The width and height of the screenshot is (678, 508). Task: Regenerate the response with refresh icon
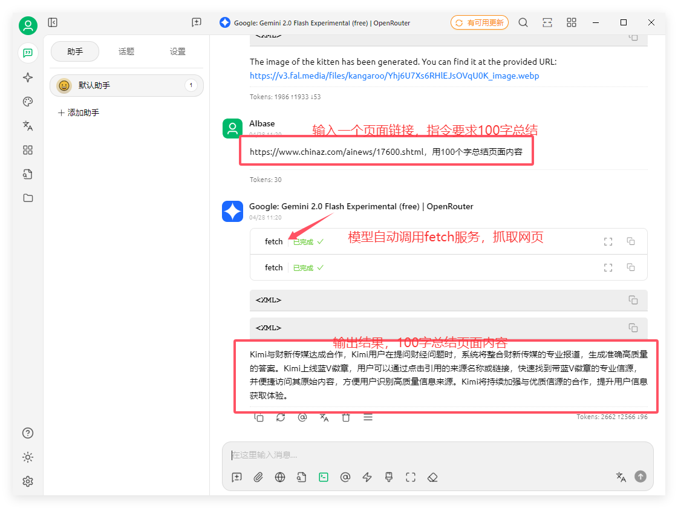[281, 417]
